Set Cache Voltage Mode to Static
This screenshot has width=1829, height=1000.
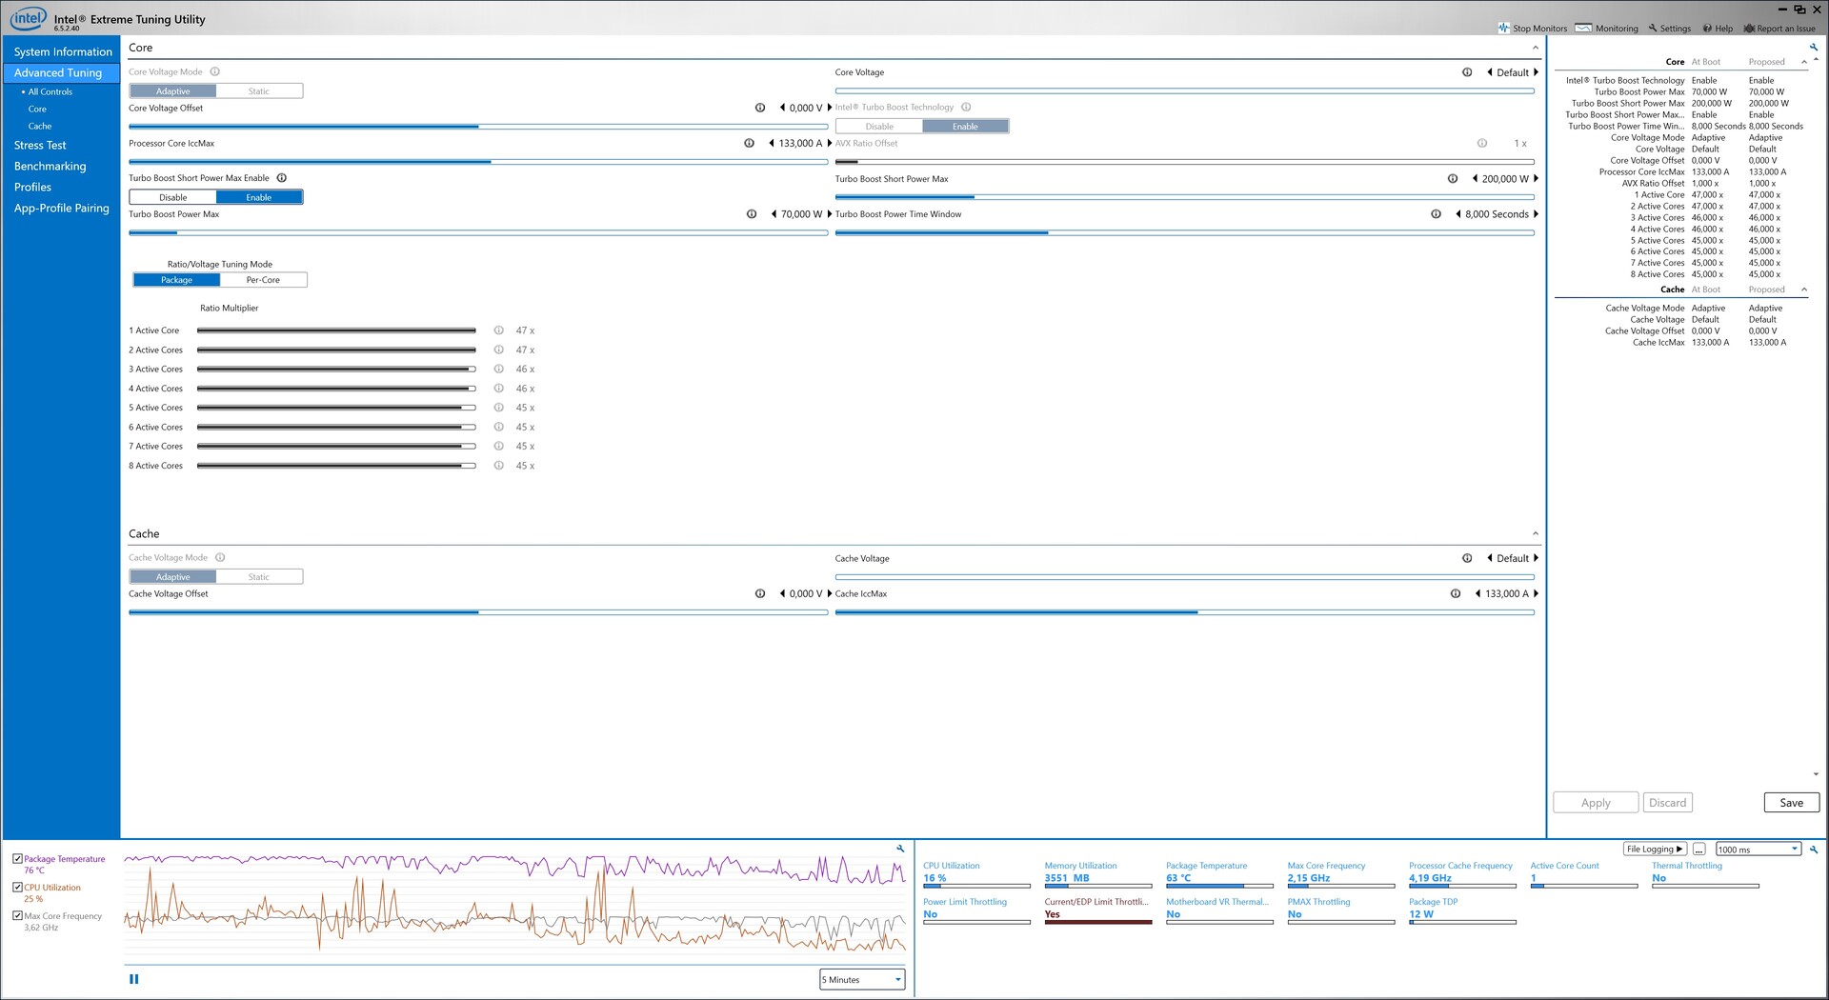[x=259, y=577]
